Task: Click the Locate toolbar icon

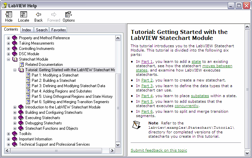Action: point(24,15)
